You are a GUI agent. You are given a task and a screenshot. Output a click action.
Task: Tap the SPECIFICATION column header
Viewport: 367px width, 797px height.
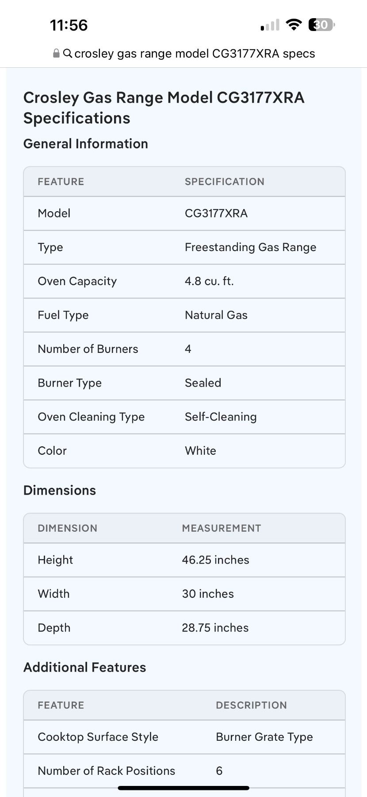pyautogui.click(x=225, y=182)
